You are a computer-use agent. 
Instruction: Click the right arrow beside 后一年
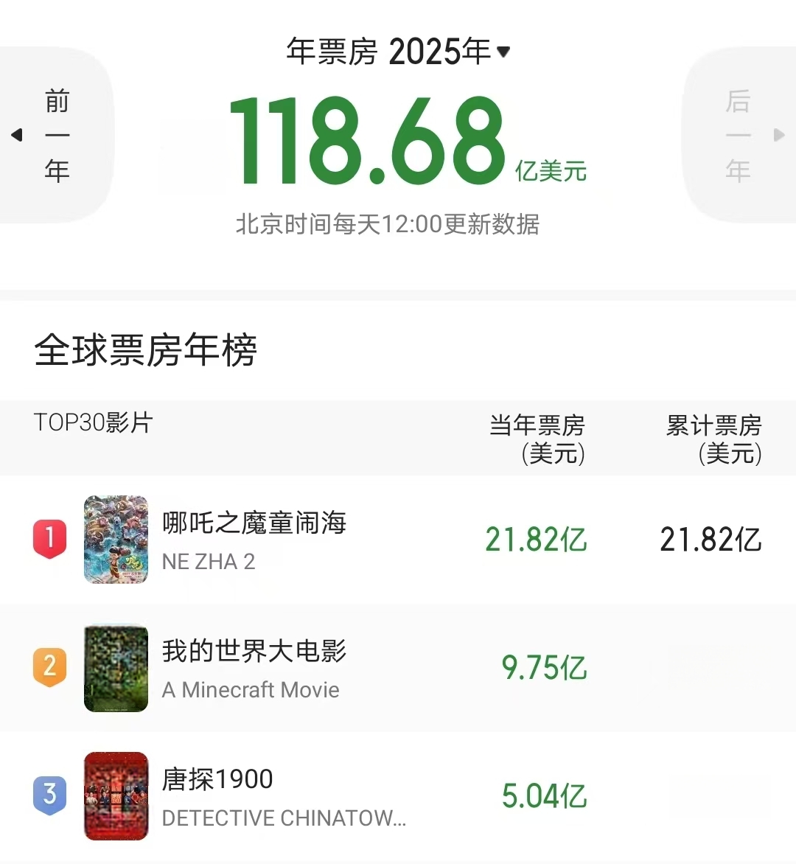tap(778, 135)
